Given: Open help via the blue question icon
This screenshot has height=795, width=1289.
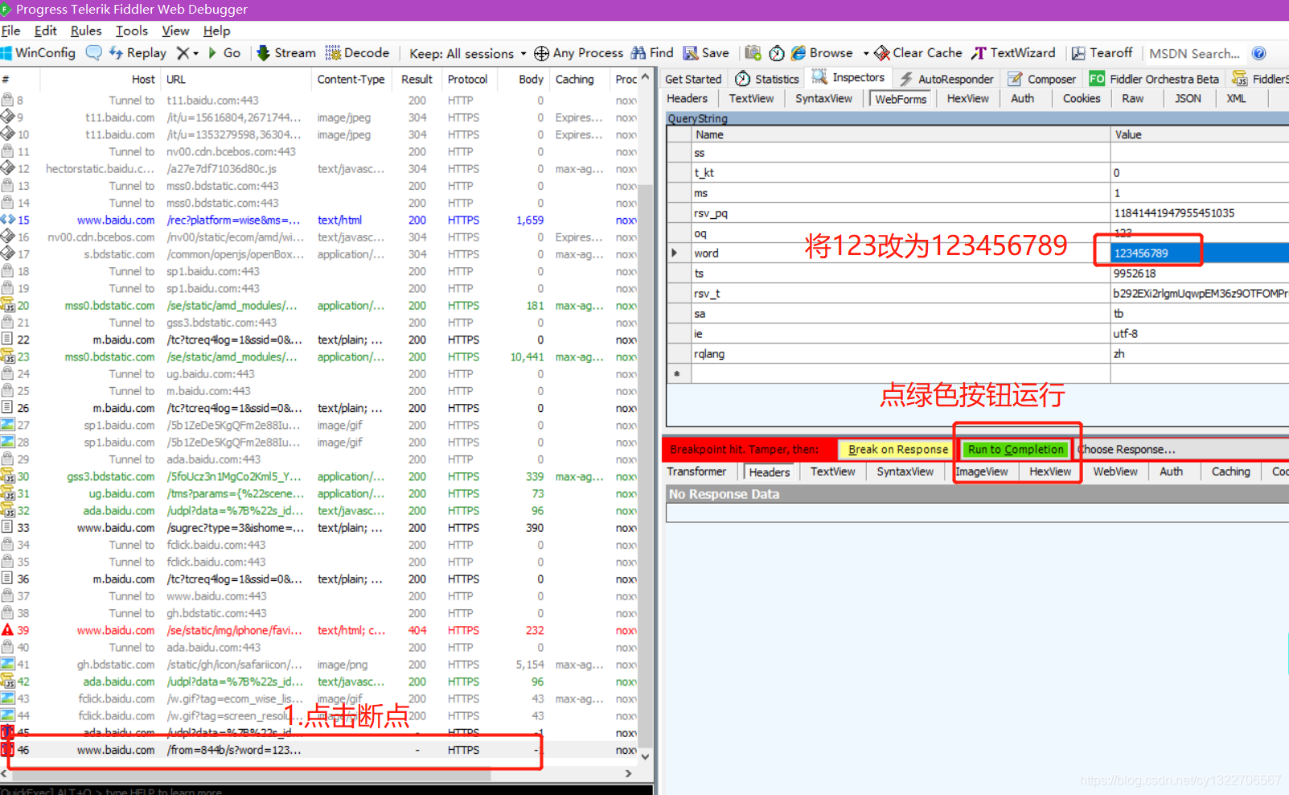Looking at the screenshot, I should [1259, 53].
